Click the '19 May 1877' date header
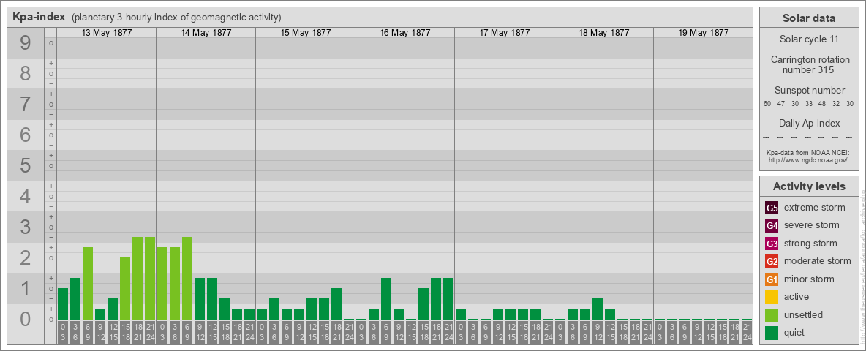 coord(703,33)
